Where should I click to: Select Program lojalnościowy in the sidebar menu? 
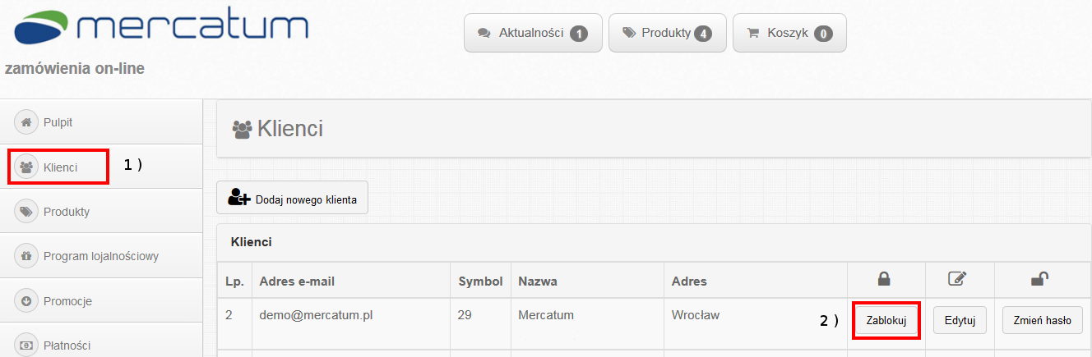coord(101,256)
